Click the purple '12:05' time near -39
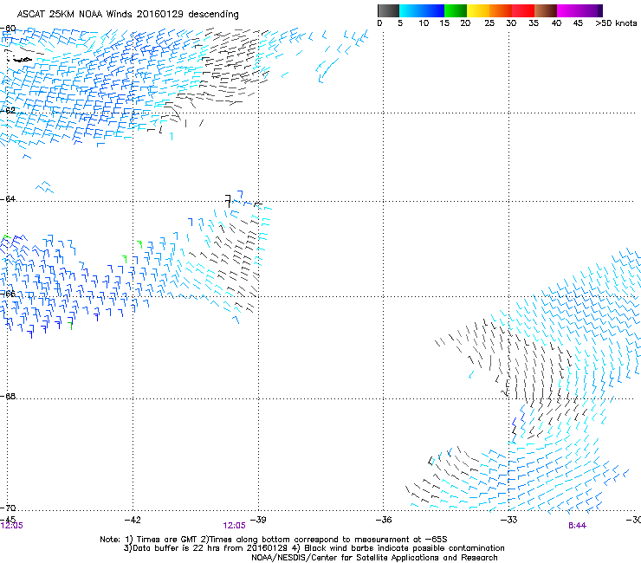 pyautogui.click(x=234, y=526)
